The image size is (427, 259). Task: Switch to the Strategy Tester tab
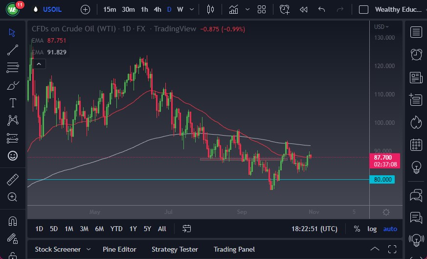pyautogui.click(x=175, y=249)
